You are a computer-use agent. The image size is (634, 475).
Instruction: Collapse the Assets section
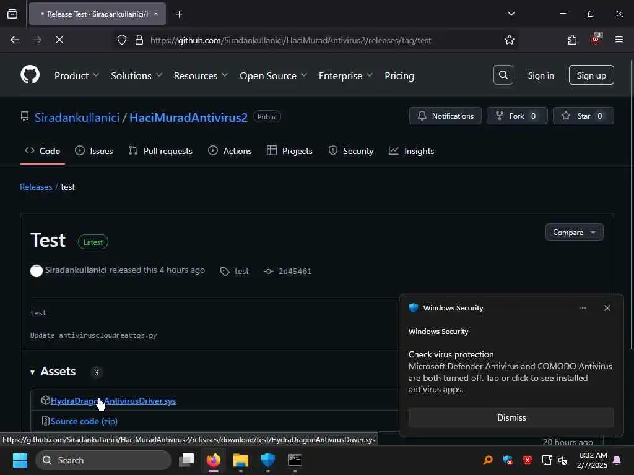coord(53,372)
